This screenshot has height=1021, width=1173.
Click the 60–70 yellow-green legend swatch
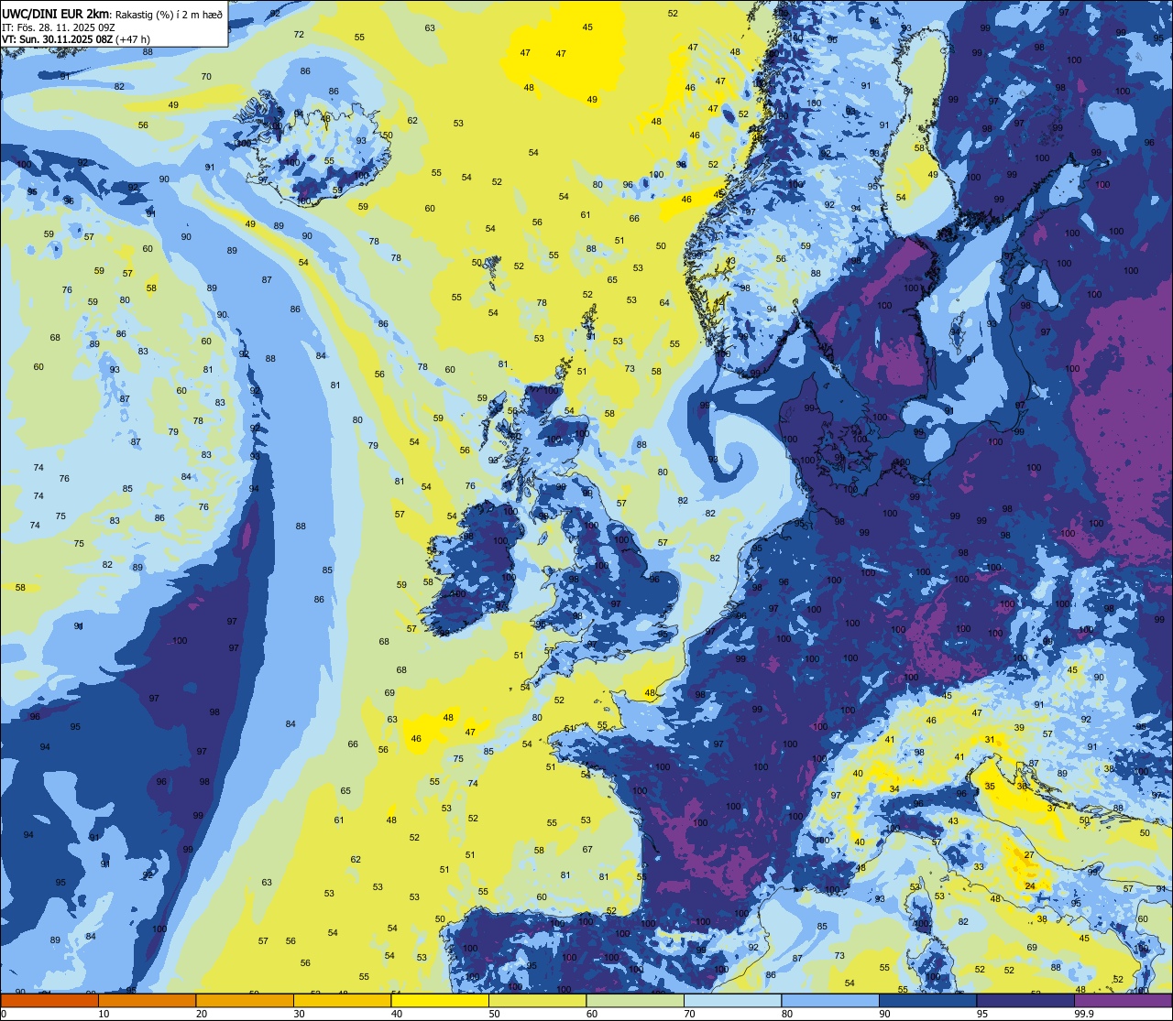[635, 1000]
